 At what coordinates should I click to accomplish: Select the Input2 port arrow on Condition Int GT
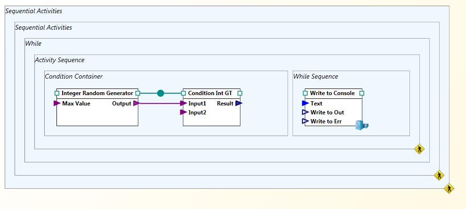pos(184,113)
